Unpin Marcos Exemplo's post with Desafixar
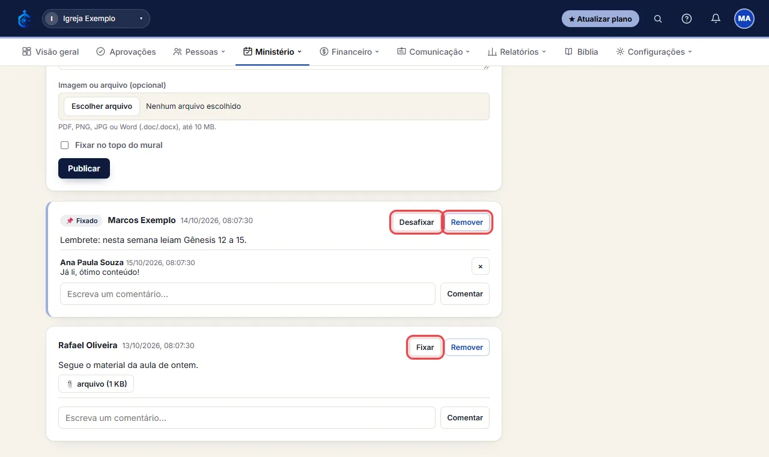The height and width of the screenshot is (457, 769). pos(416,222)
